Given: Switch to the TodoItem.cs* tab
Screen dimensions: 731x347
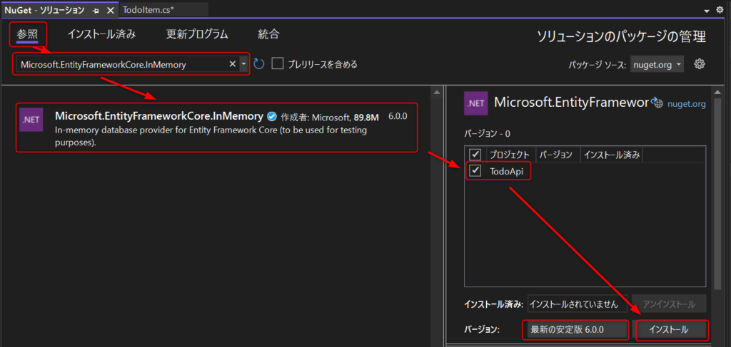Looking at the screenshot, I should (x=148, y=10).
